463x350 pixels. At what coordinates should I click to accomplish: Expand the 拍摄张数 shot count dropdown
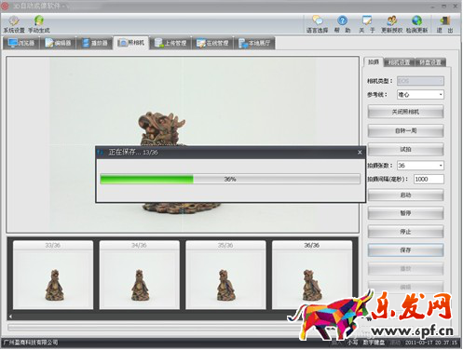click(x=420, y=166)
